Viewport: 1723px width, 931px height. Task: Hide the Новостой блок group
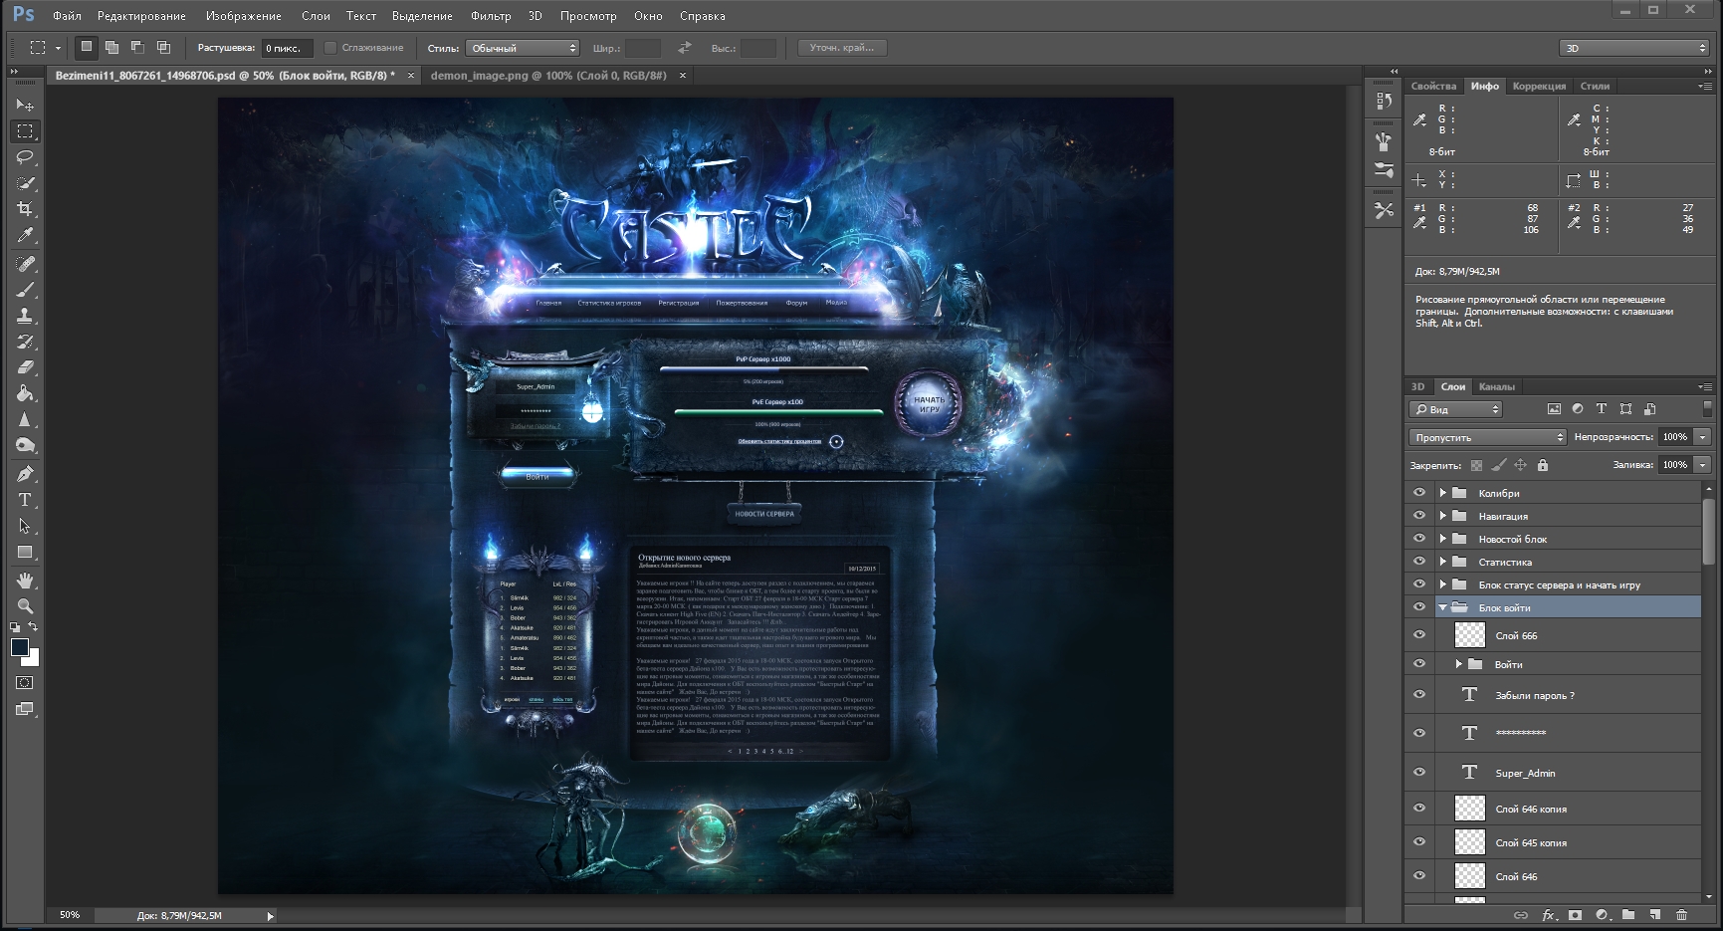tap(1419, 539)
